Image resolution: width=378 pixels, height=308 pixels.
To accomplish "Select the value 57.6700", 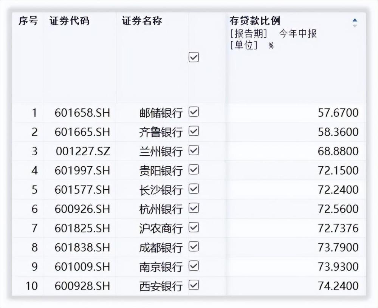I will pos(338,113).
